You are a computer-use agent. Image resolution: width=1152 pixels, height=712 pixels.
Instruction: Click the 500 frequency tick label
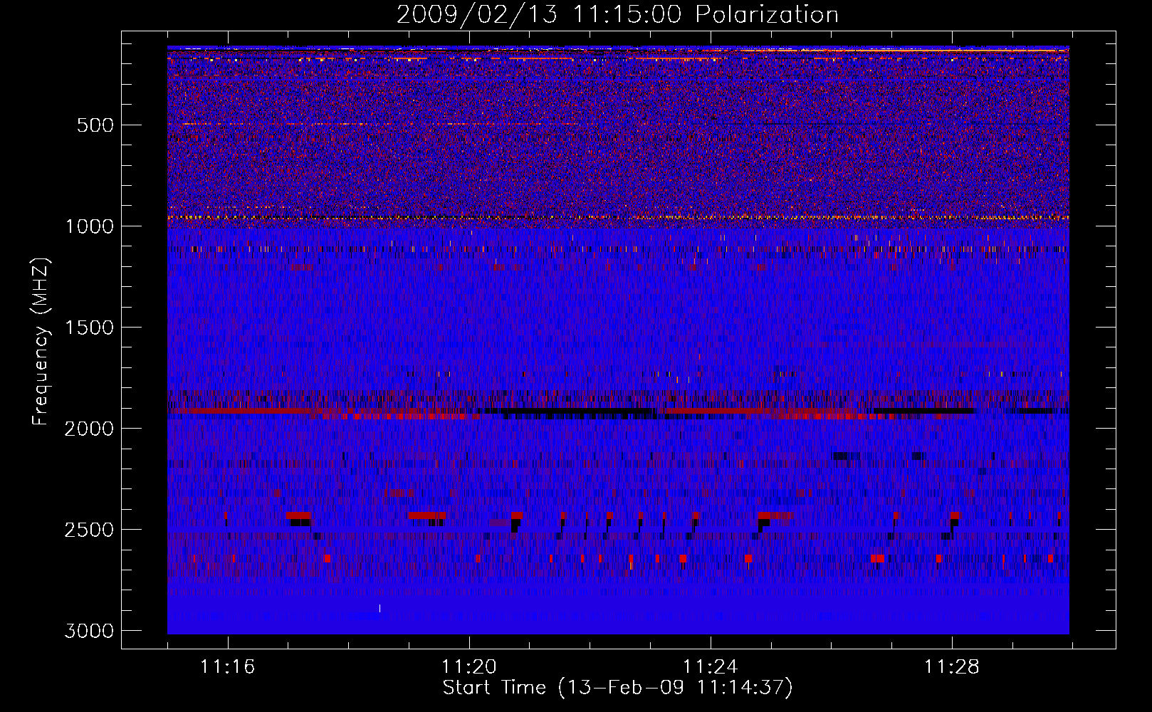pyautogui.click(x=95, y=126)
